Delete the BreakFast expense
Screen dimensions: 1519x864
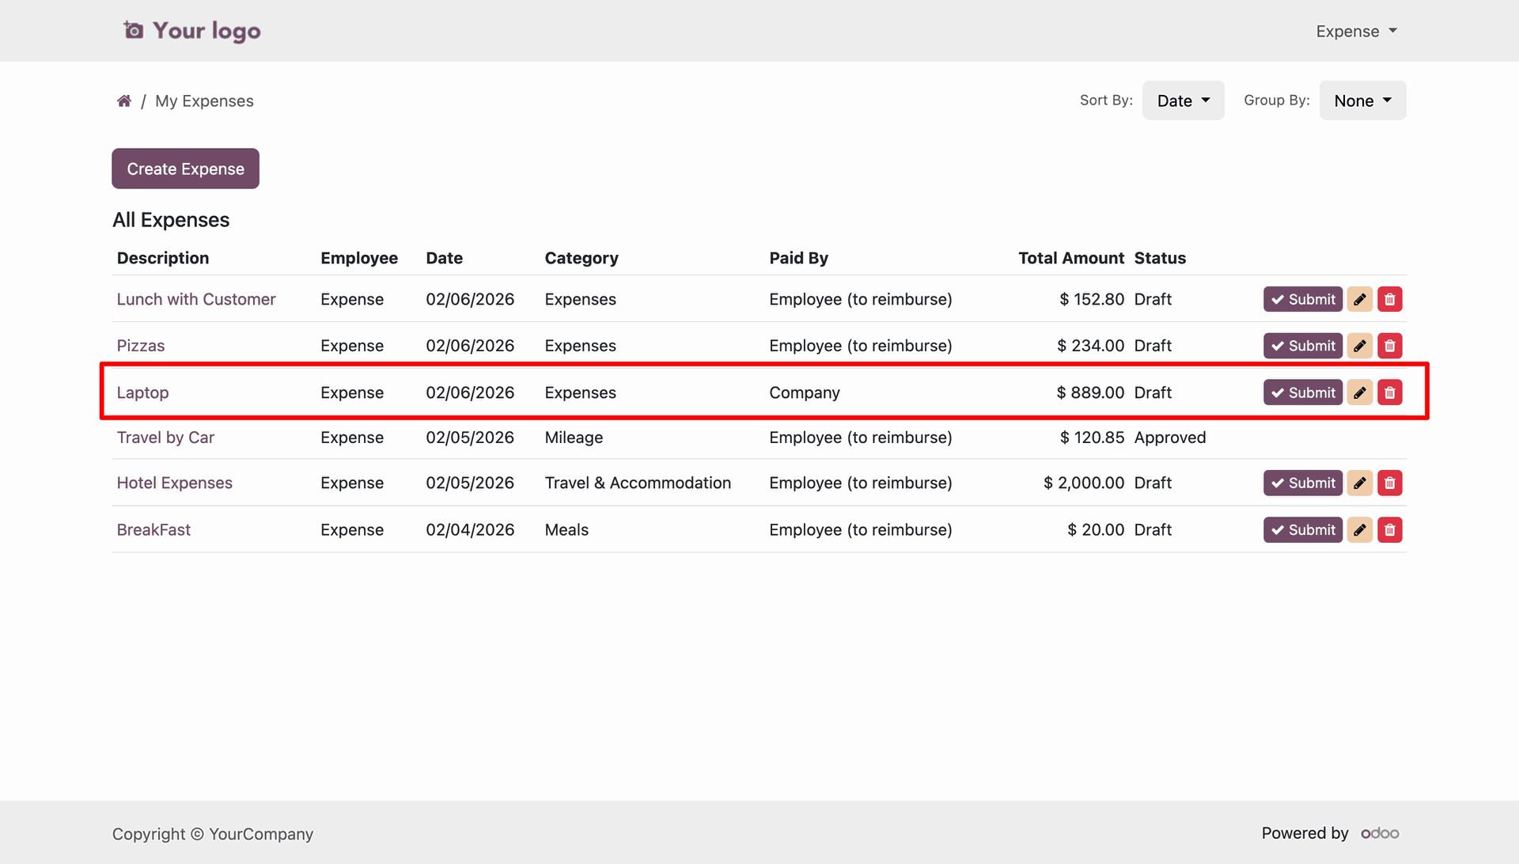1390,529
